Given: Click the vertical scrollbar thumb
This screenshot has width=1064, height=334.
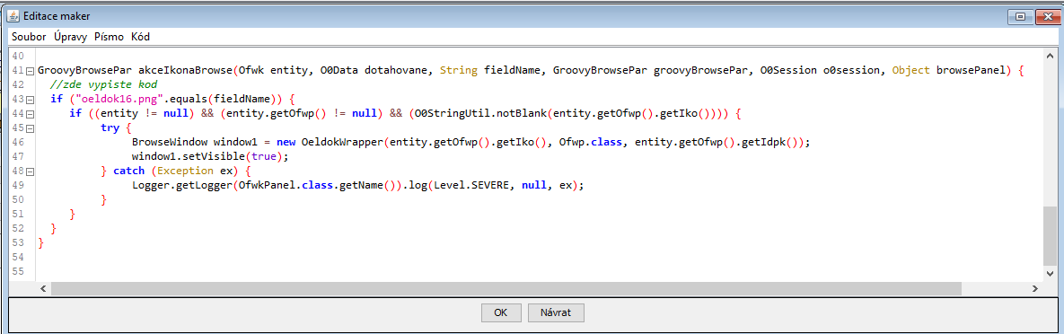Looking at the screenshot, I should [1051, 237].
